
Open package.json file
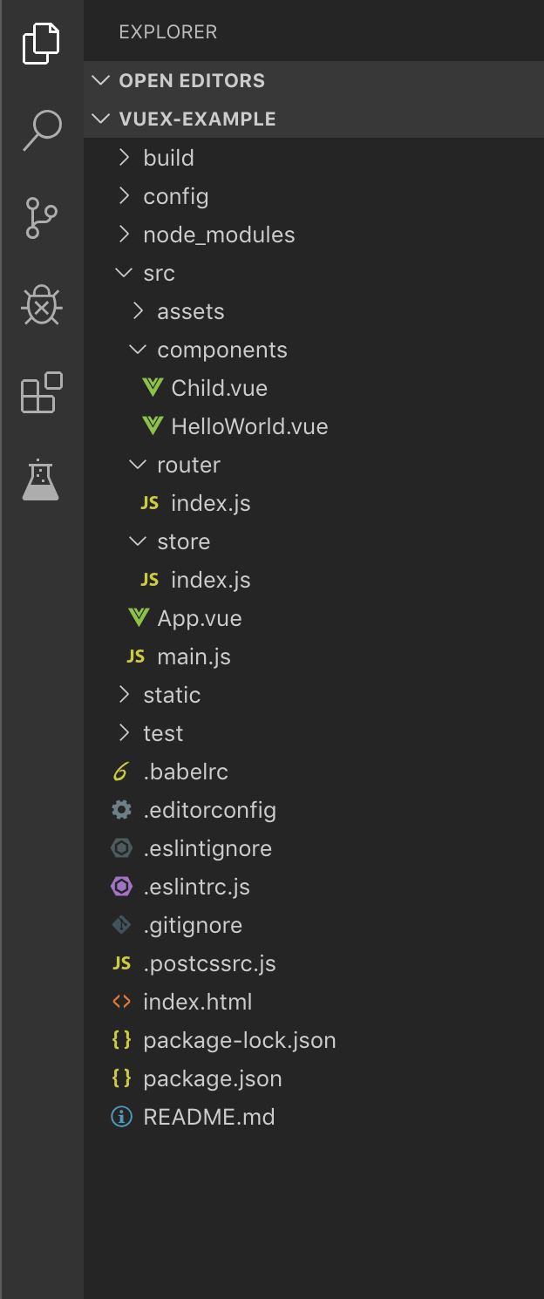click(x=212, y=1078)
